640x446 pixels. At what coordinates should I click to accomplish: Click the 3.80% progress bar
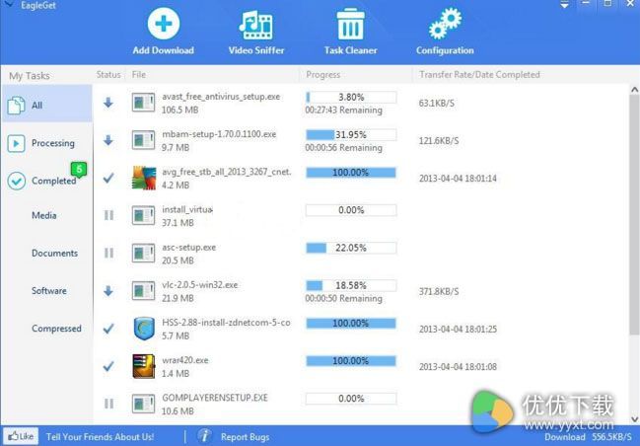tap(351, 98)
